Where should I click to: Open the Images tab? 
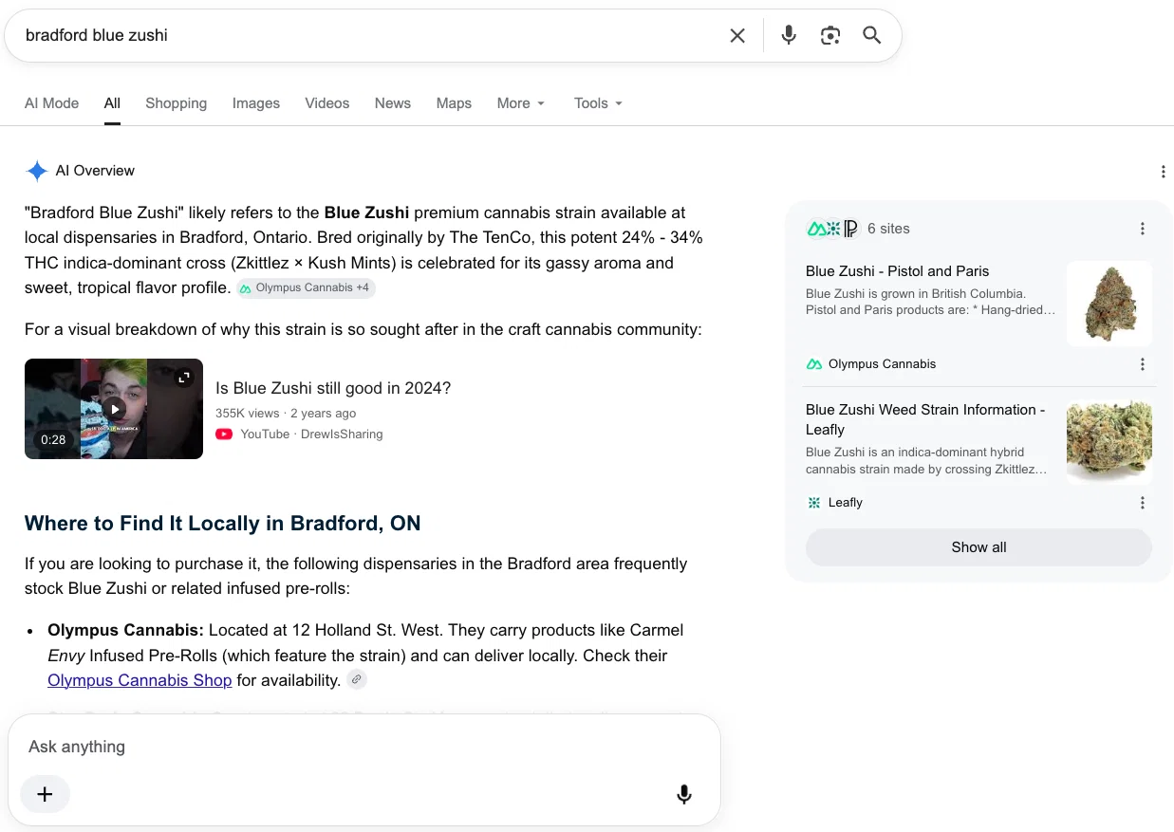click(256, 103)
